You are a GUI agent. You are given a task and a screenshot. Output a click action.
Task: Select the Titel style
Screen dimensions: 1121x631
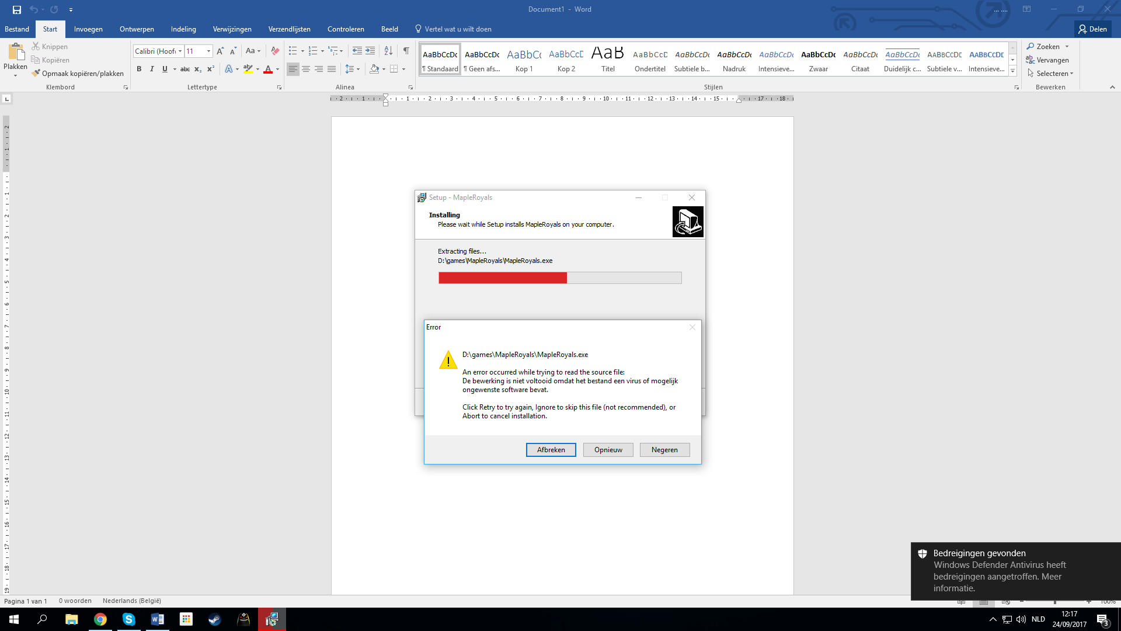click(x=608, y=59)
